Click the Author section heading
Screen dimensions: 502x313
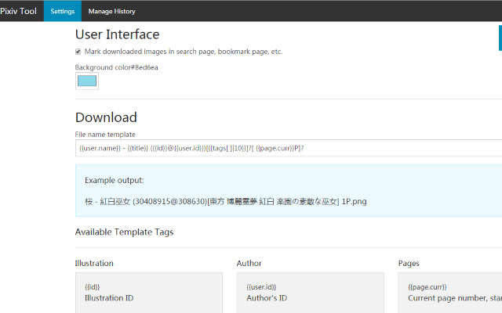[249, 264]
